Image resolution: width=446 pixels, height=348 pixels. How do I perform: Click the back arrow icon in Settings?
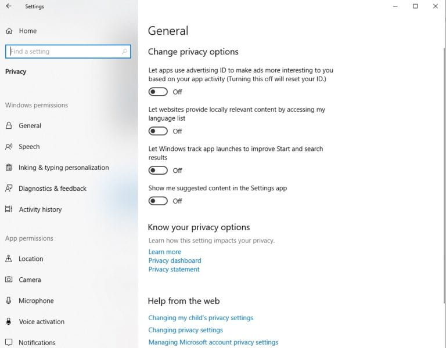[9, 6]
